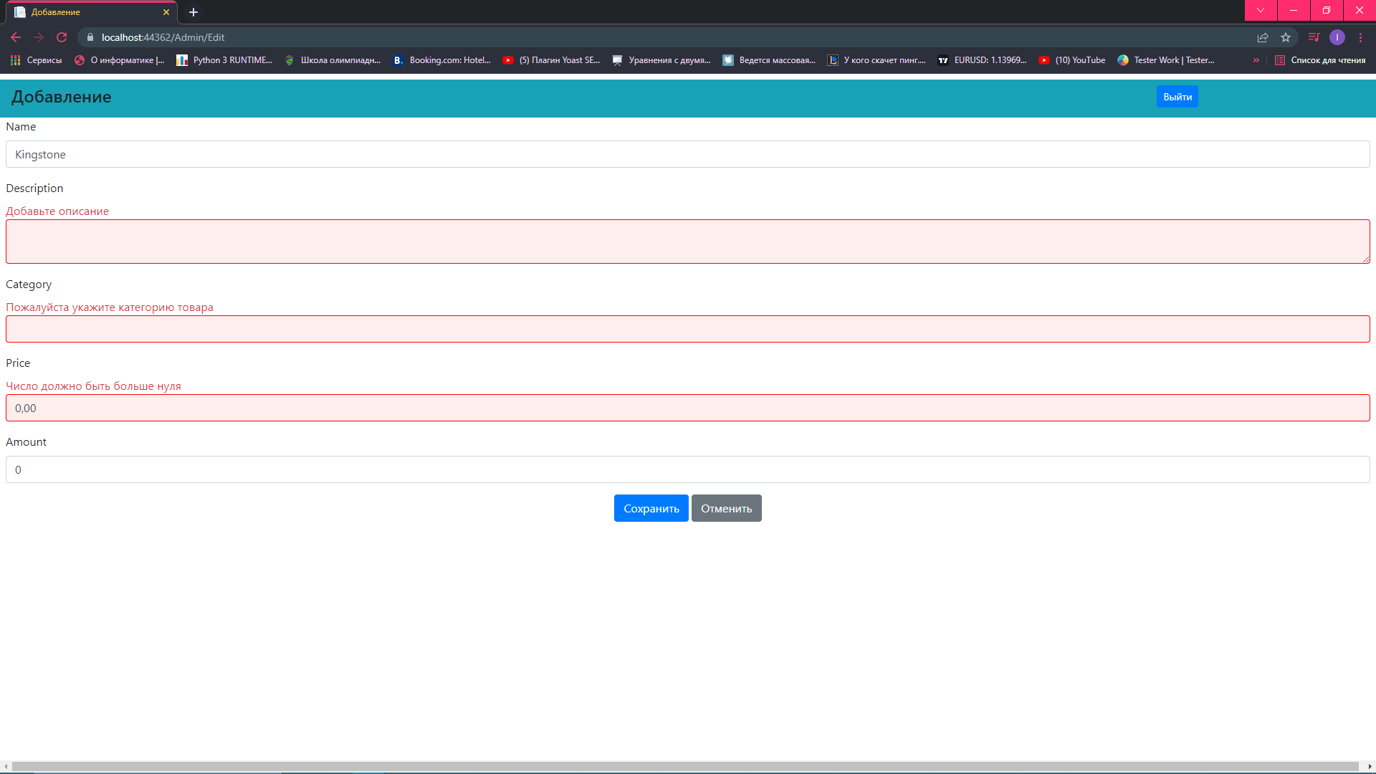
Task: Open the YouTube bookmark
Action: point(1071,60)
